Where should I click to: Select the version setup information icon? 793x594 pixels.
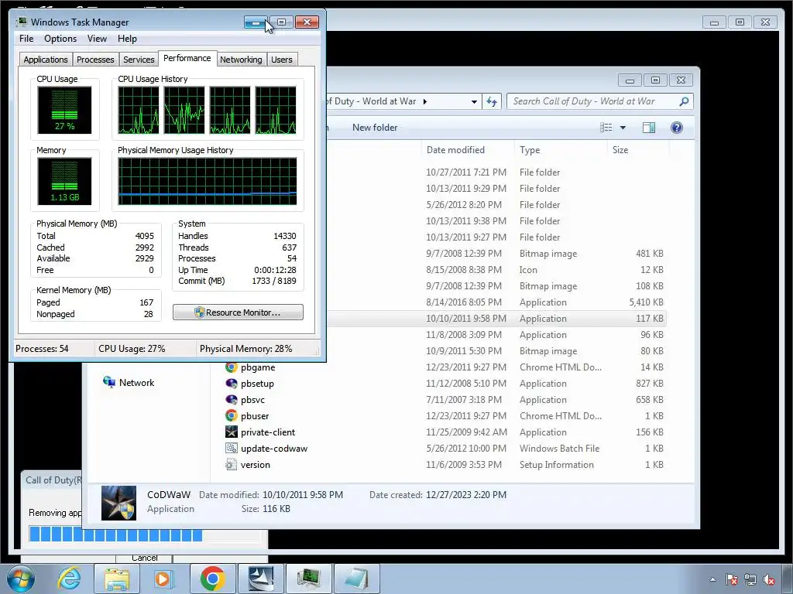231,464
